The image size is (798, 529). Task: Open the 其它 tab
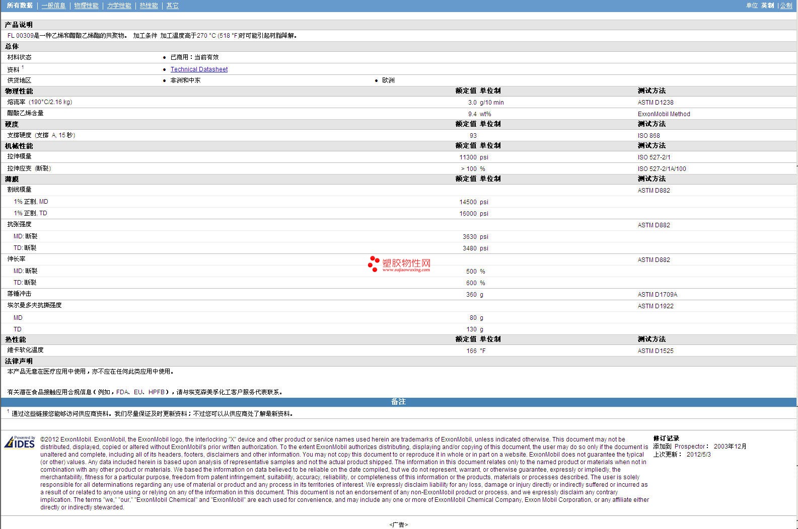pyautogui.click(x=172, y=6)
